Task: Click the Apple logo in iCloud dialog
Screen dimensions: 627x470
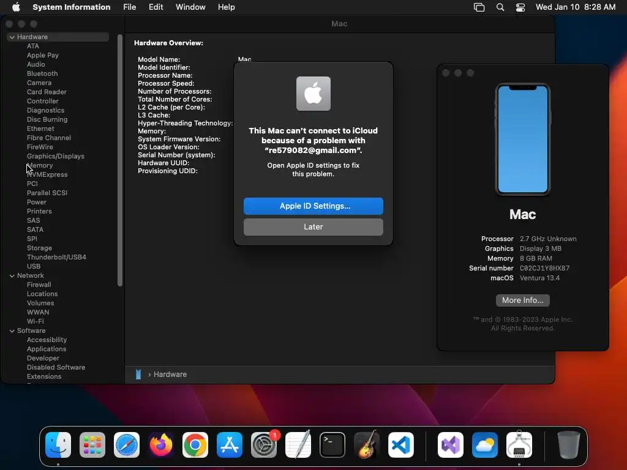Action: click(313, 94)
